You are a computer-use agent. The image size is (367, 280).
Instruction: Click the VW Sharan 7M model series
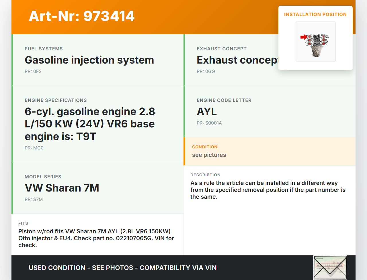pyautogui.click(x=62, y=188)
